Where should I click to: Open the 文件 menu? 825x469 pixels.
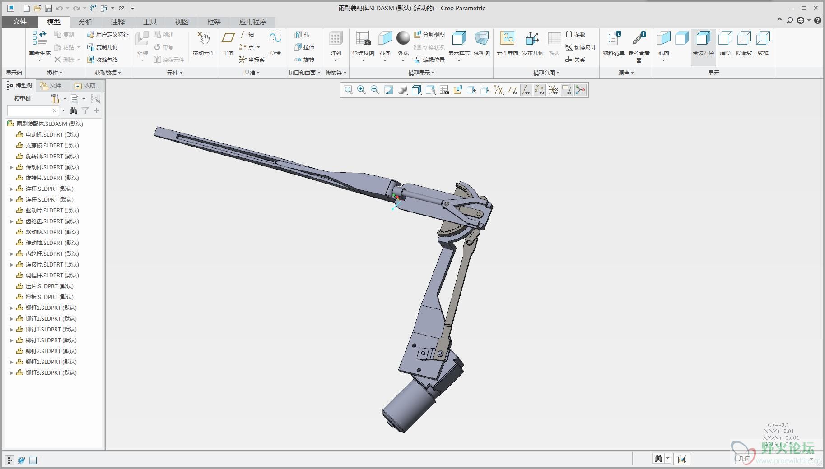(20, 22)
